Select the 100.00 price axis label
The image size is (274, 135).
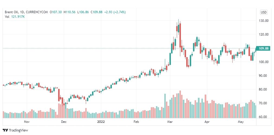tap(263, 62)
